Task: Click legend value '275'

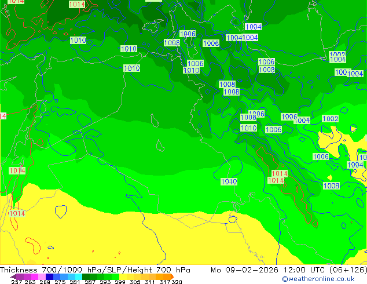Action: tap(60, 282)
